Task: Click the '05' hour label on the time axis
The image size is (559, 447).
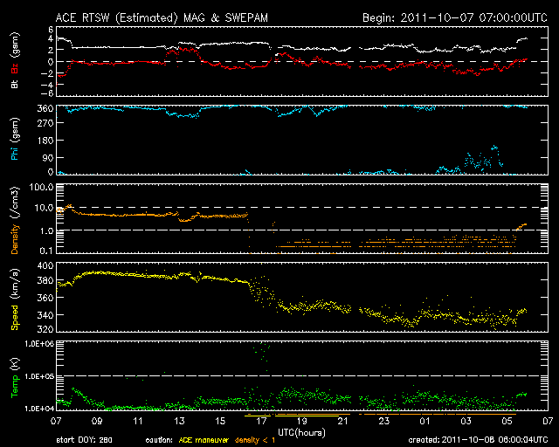Action: [507, 422]
